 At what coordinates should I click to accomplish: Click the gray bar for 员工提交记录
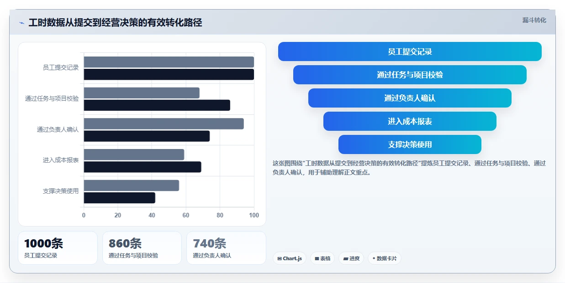169,62
